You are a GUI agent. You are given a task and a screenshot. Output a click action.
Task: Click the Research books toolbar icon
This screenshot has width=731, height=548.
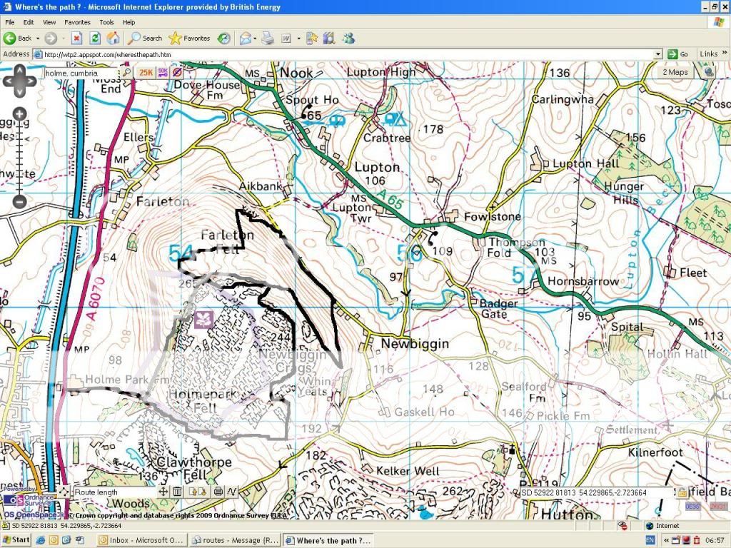329,39
